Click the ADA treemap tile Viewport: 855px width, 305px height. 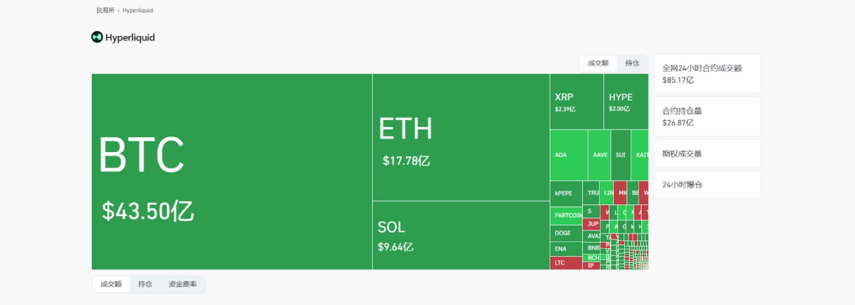[568, 155]
